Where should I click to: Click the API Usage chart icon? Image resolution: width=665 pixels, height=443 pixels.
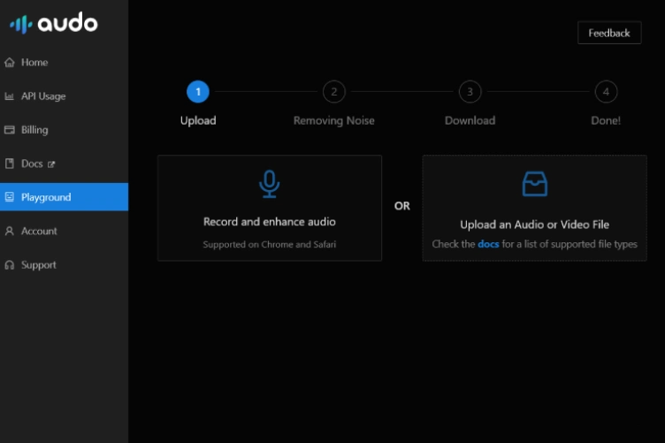(10, 96)
